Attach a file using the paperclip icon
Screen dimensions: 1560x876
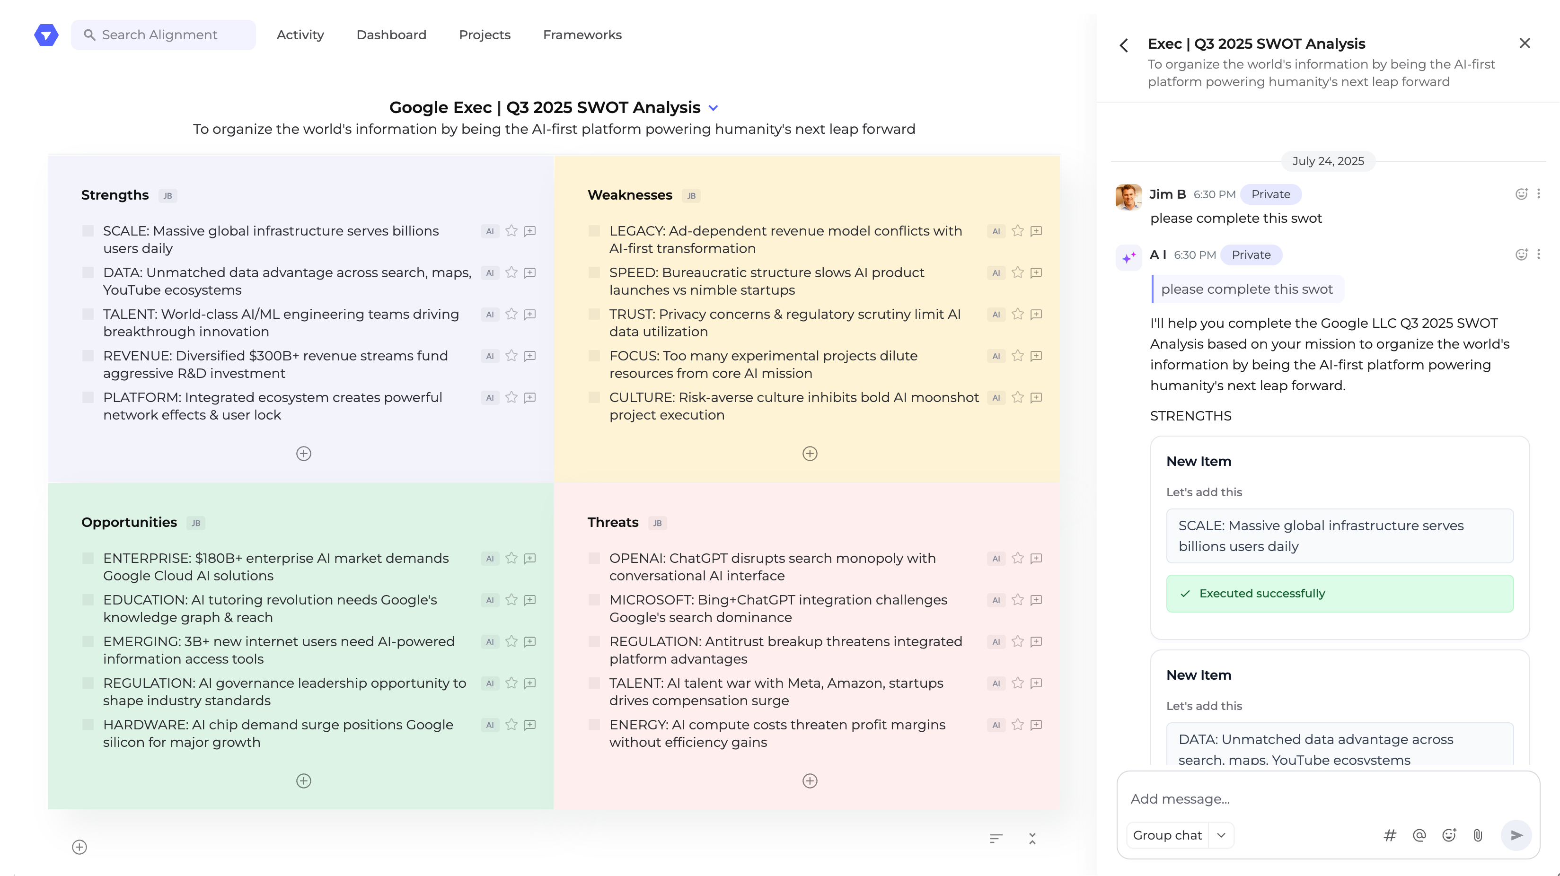point(1478,835)
